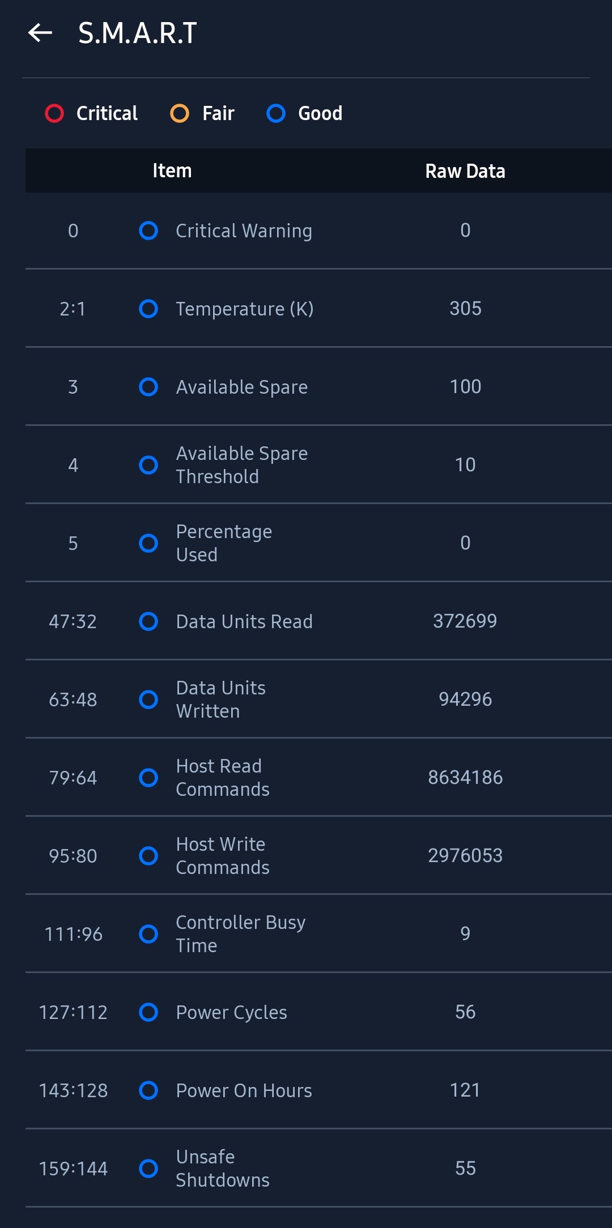612x1228 pixels.
Task: Tap the Available Spare status indicator
Action: [148, 387]
